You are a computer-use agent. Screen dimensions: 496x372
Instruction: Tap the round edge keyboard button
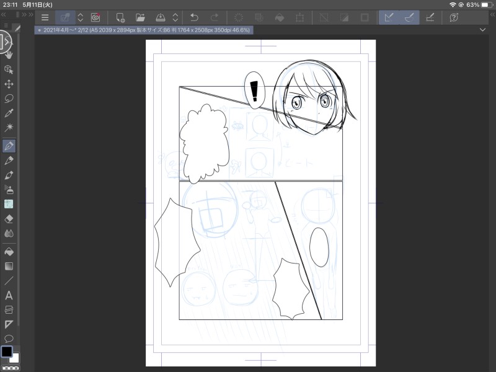[4, 42]
